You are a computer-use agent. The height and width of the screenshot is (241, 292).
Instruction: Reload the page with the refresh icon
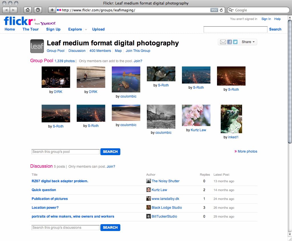[222, 10]
